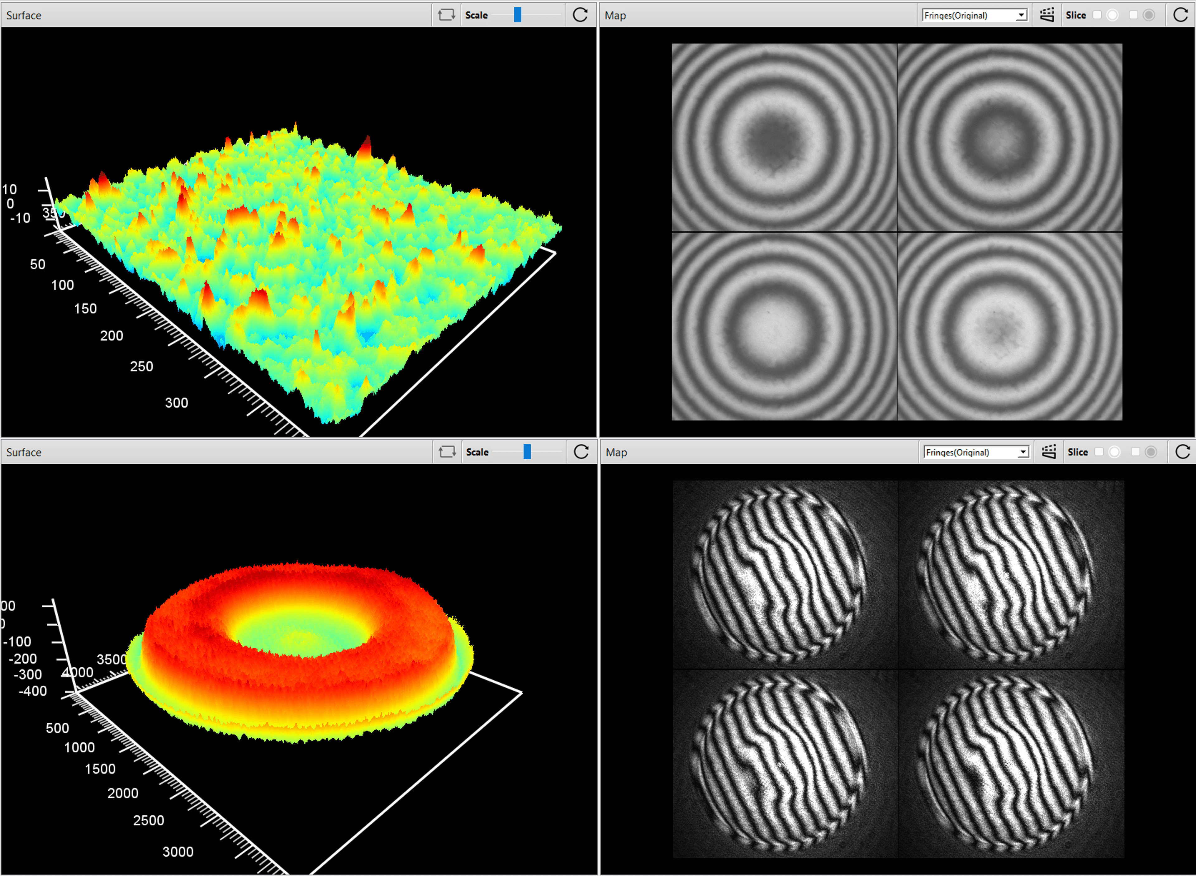The height and width of the screenshot is (876, 1196).
Task: Tick first Slice checkbox in striped-fringe Map
Action: [1099, 452]
